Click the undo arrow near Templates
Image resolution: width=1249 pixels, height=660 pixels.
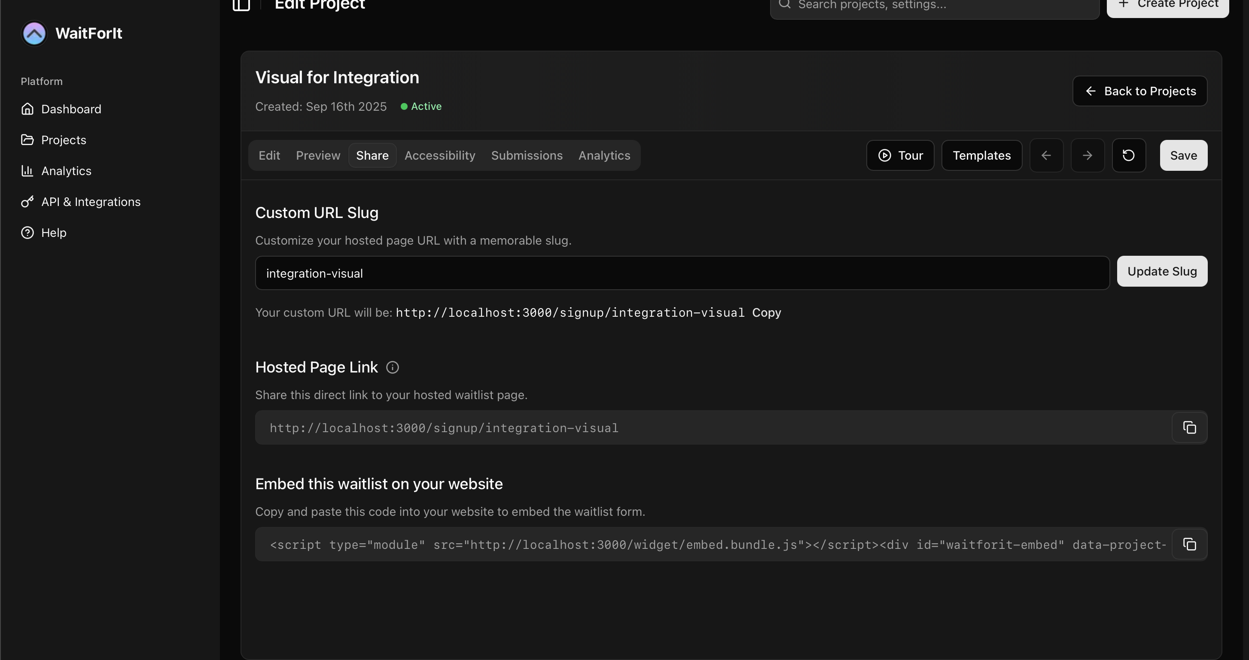coord(1047,155)
